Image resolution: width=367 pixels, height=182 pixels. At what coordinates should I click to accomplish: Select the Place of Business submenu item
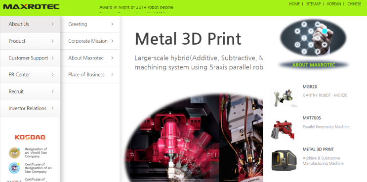point(90,75)
